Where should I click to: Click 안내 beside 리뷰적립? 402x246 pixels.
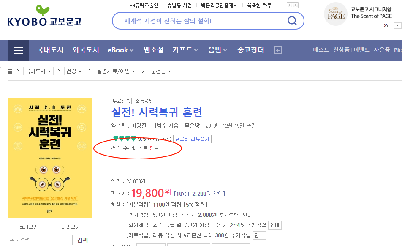(259, 235)
